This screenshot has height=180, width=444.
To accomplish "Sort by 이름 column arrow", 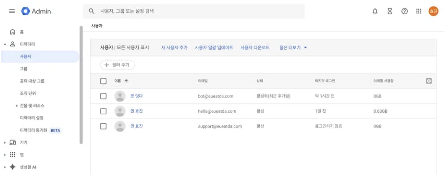I will click(x=126, y=81).
